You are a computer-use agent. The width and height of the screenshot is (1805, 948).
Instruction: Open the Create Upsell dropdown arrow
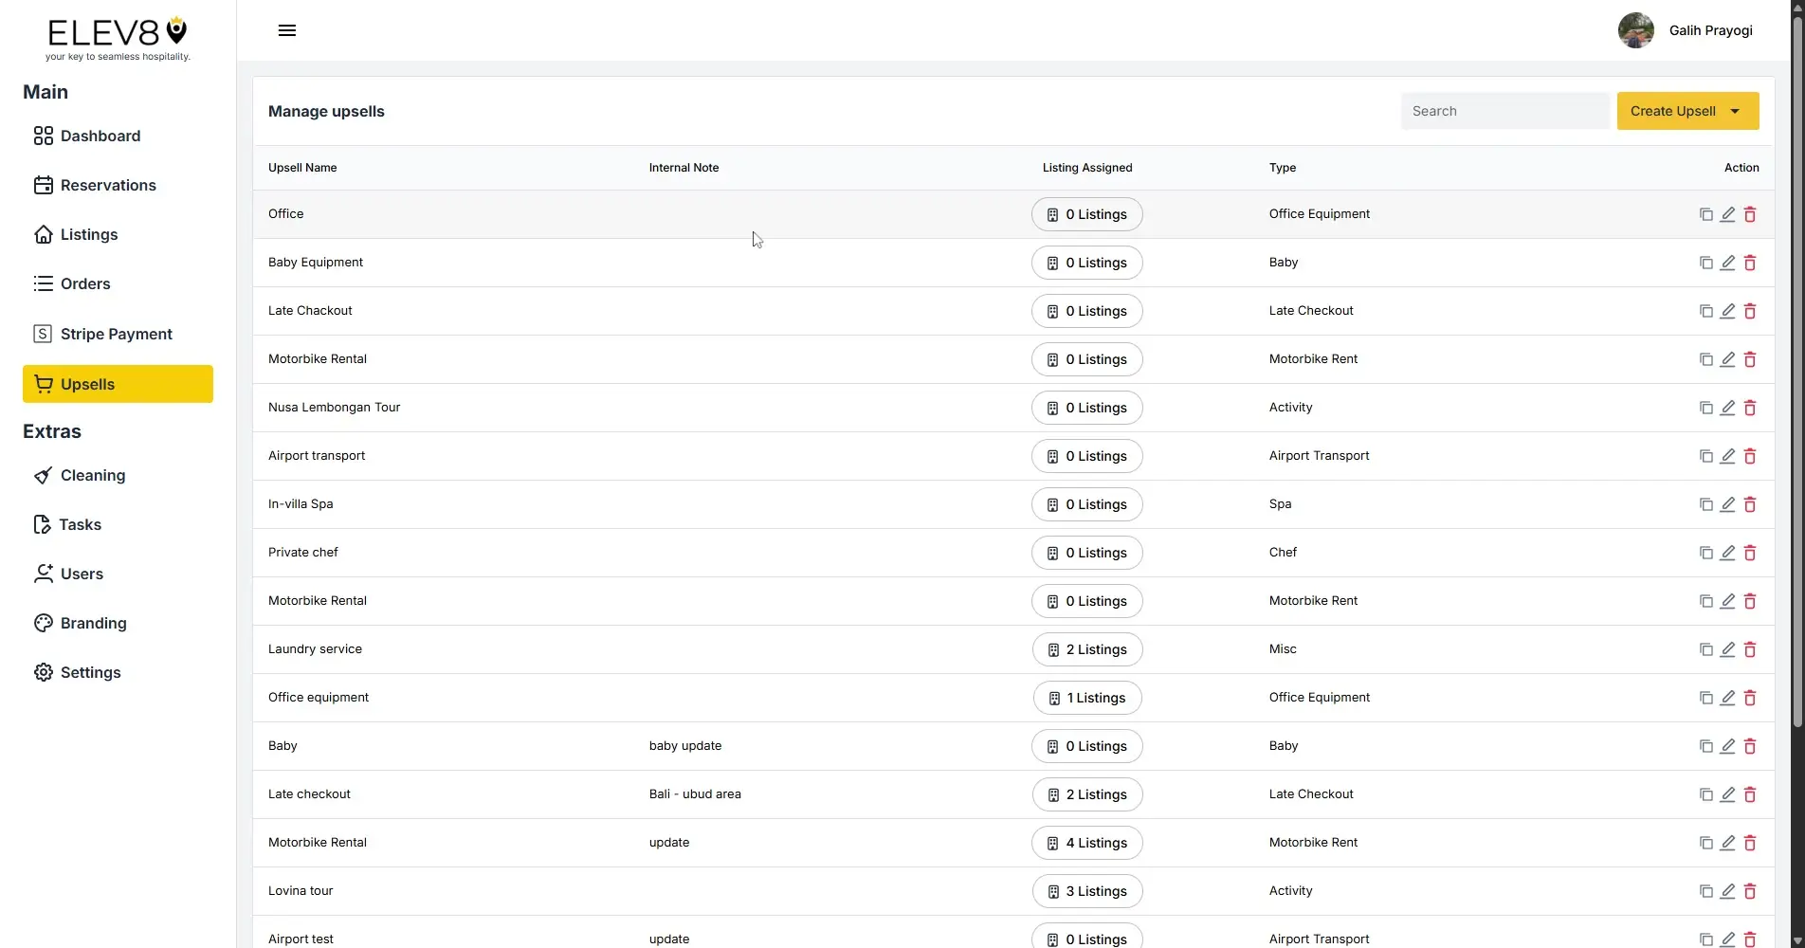1737,111
